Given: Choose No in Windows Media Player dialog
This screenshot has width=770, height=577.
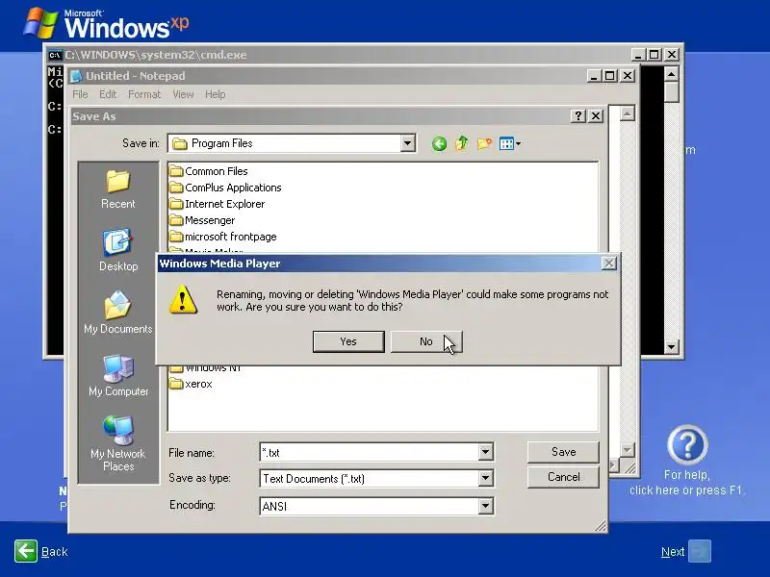Looking at the screenshot, I should coord(426,341).
